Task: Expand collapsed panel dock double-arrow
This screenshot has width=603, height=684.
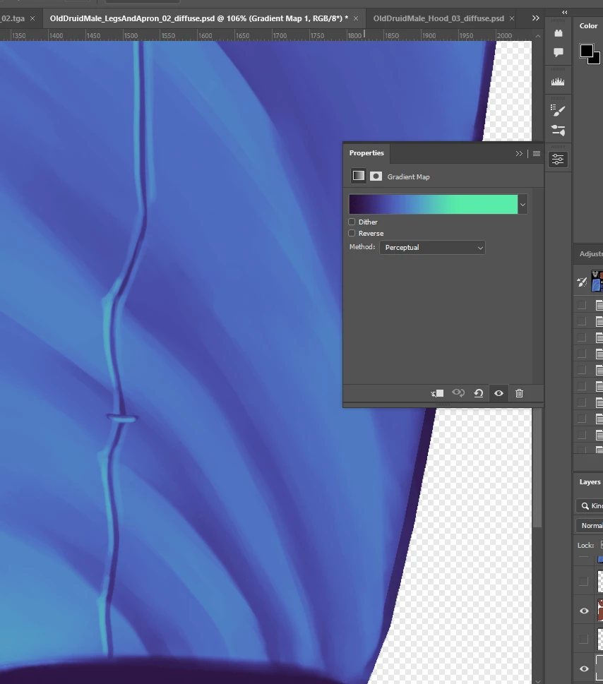Action: (x=565, y=12)
